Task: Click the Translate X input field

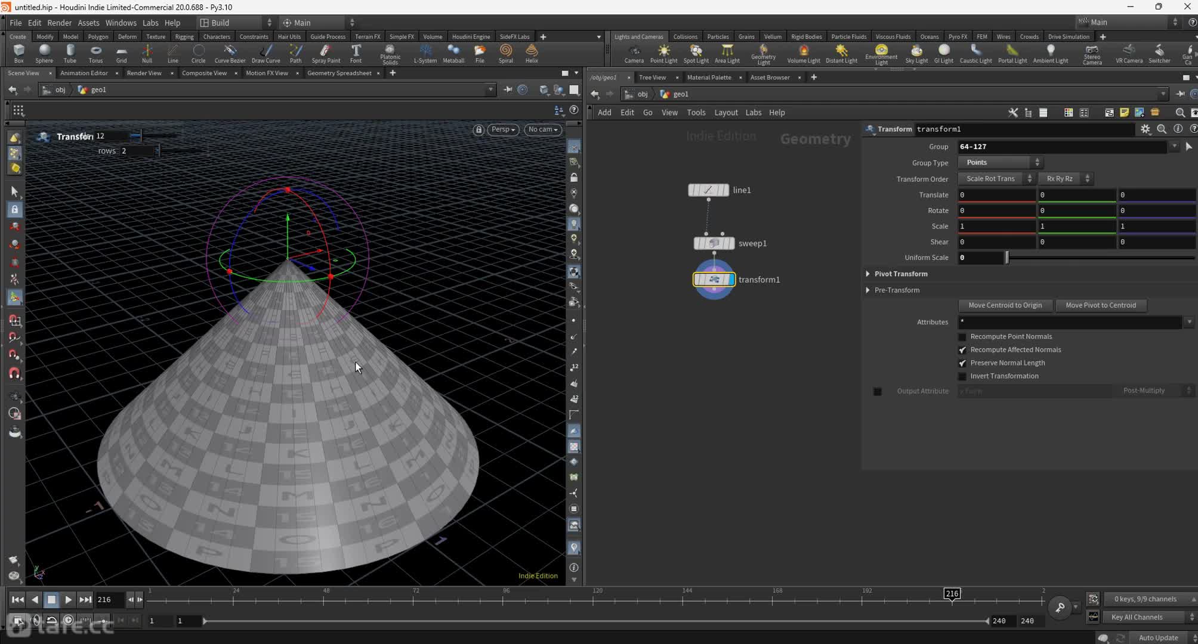Action: [996, 195]
